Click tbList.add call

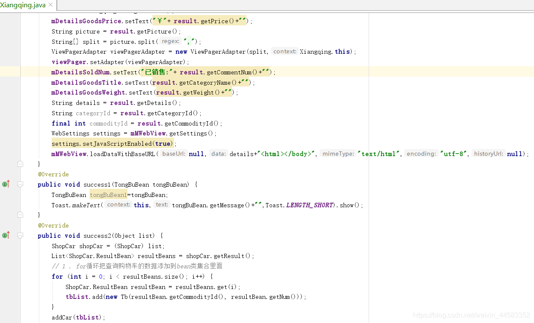[84, 297]
